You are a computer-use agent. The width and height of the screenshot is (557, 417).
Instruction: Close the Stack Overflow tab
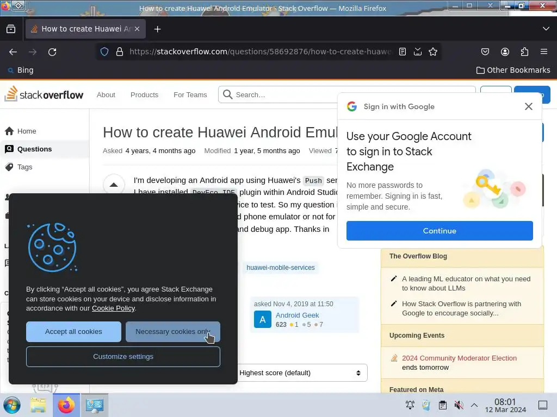(137, 29)
